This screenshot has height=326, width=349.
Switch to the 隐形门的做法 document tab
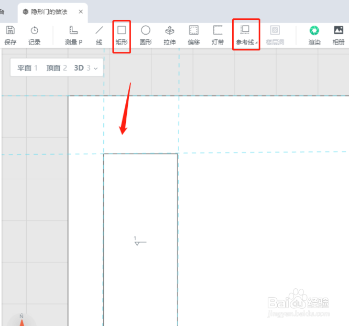pyautogui.click(x=53, y=12)
